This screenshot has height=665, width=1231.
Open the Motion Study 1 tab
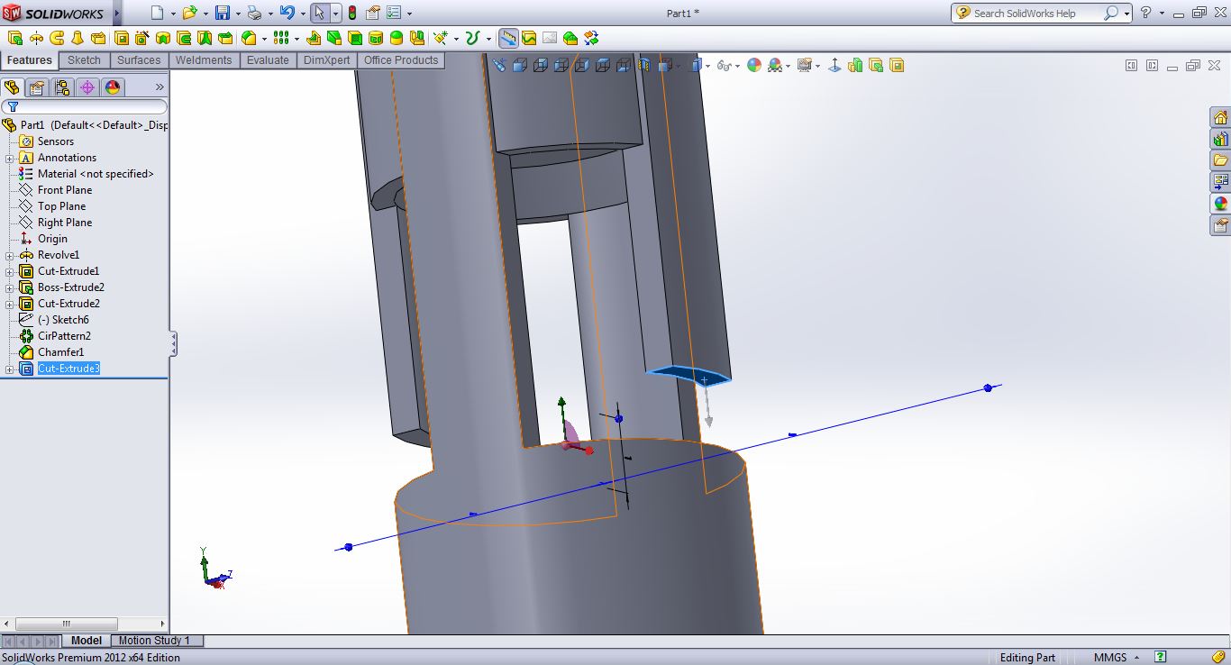[154, 641]
